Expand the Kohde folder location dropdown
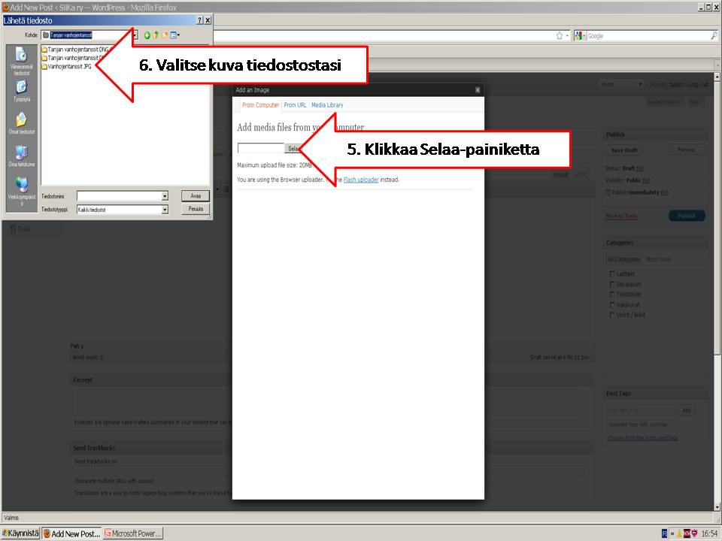 [x=135, y=35]
